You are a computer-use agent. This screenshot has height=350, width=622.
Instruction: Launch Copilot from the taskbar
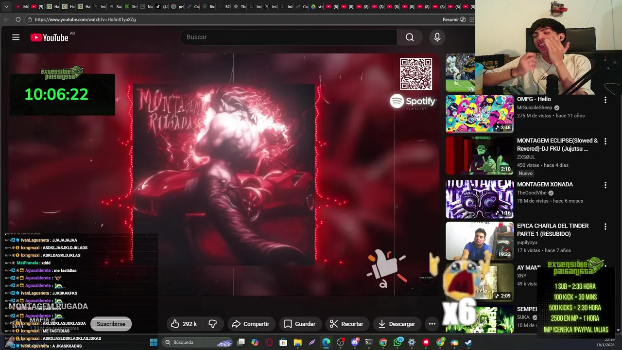pyautogui.click(x=255, y=342)
